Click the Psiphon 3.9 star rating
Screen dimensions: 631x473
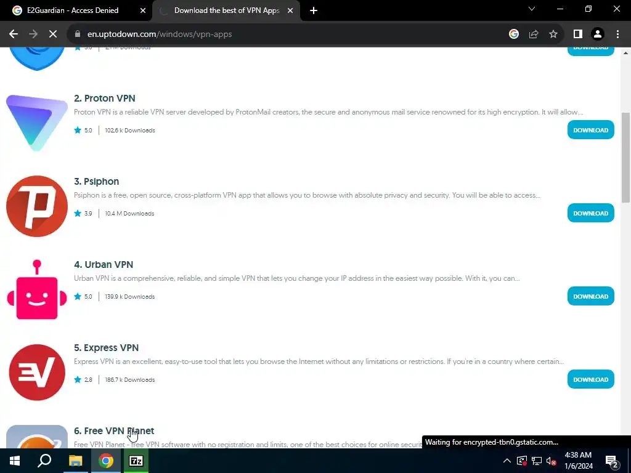pyautogui.click(x=83, y=213)
